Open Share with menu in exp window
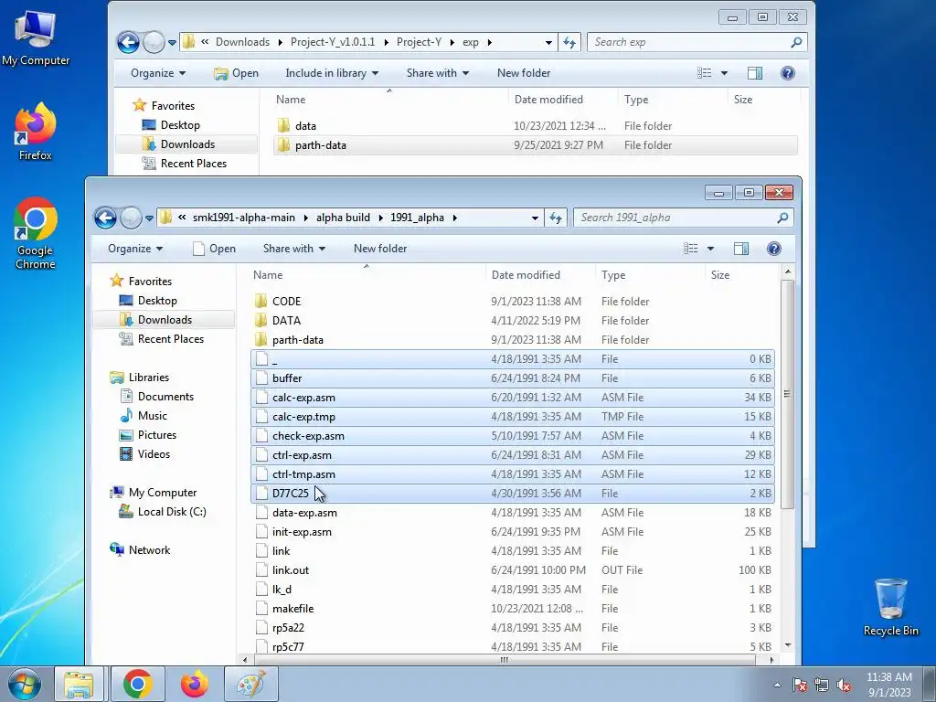The width and height of the screenshot is (936, 702). coord(438,73)
